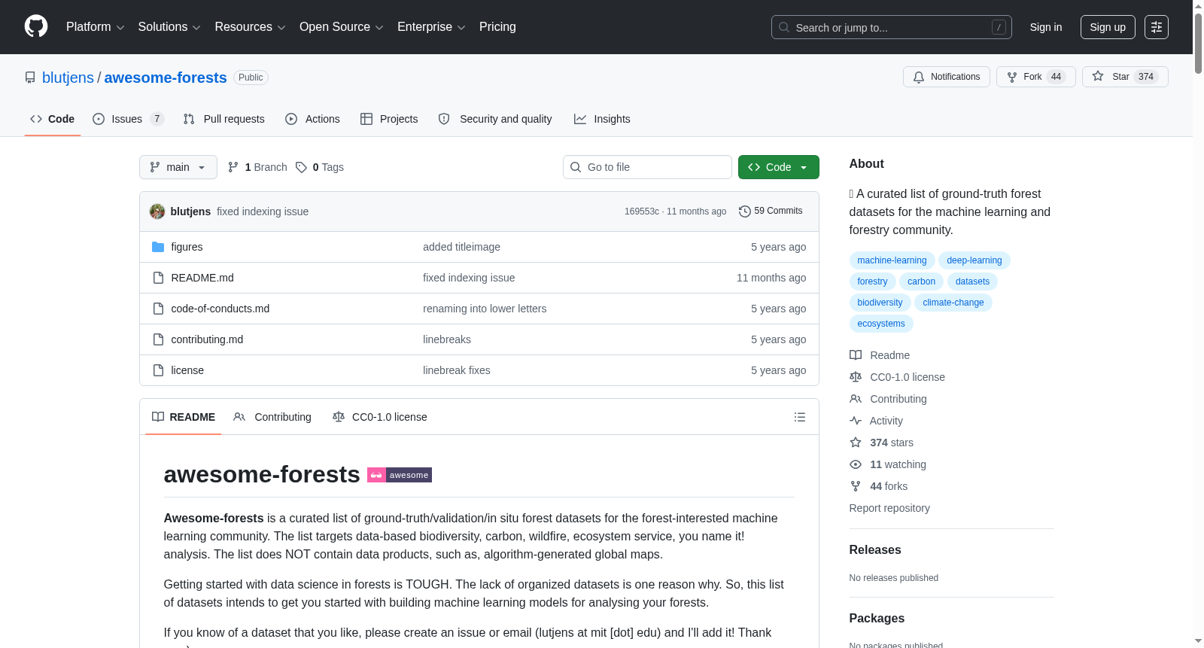
Task: Open the README.md file
Action: 202,278
